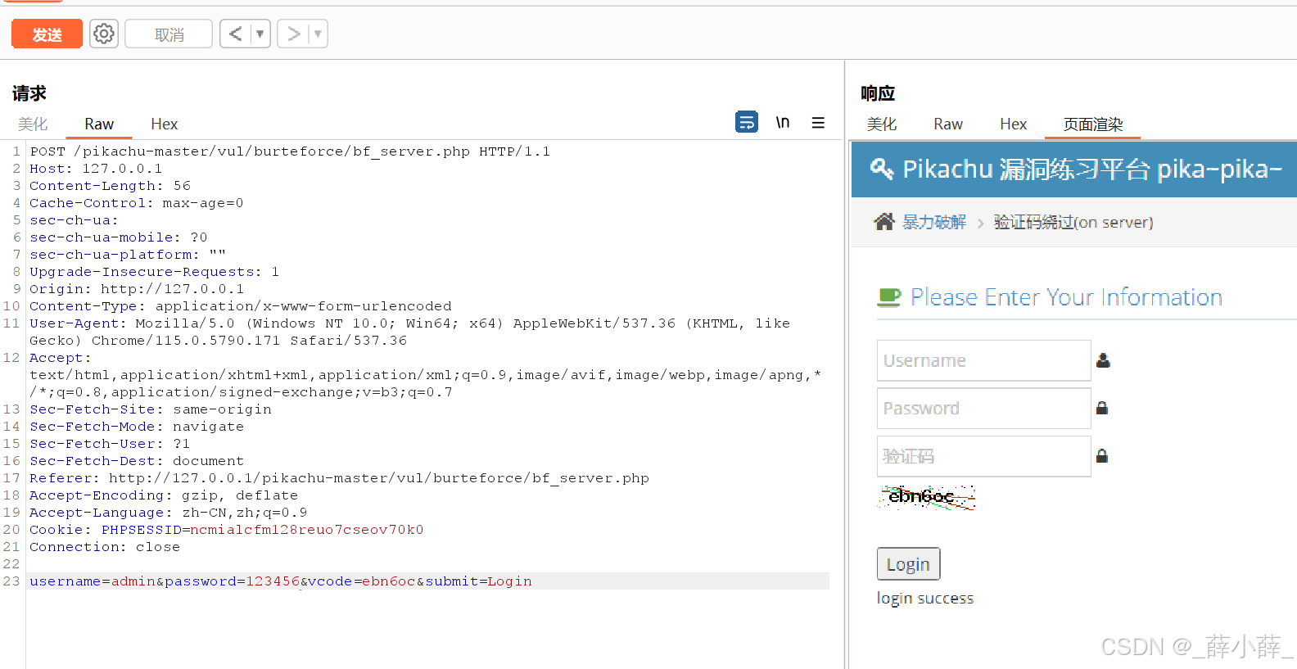Select the request Raw tab
Screen dimensions: 1297x669
[99, 124]
